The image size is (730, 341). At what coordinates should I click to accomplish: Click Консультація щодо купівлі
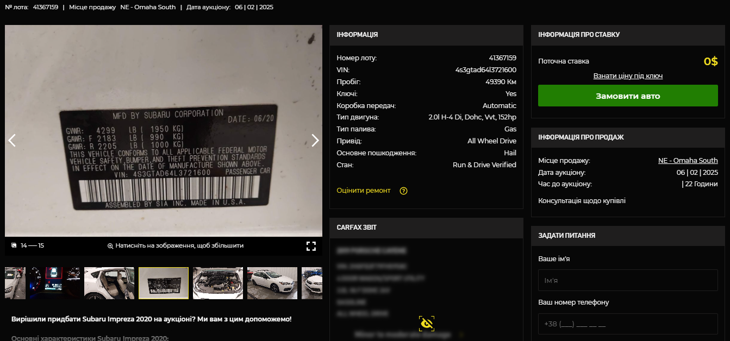pos(582,201)
